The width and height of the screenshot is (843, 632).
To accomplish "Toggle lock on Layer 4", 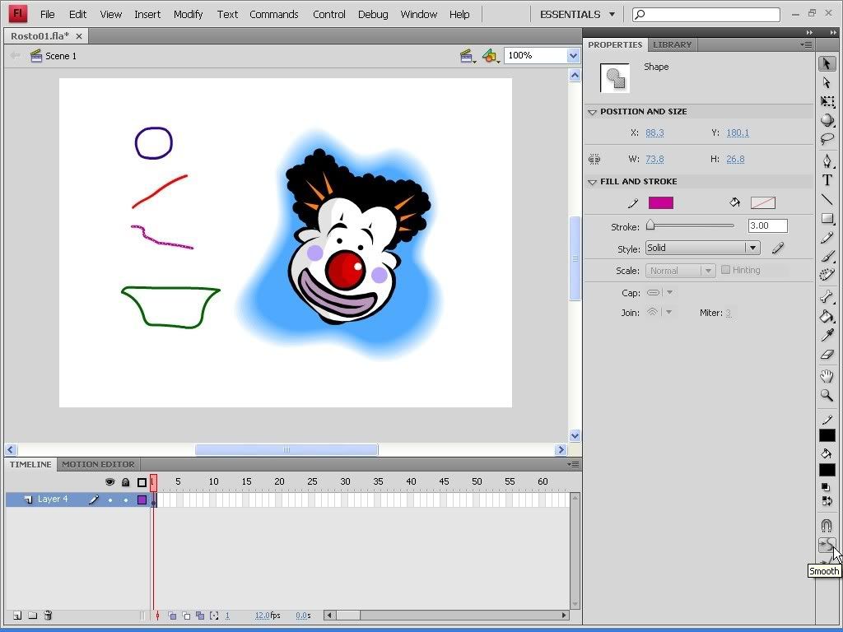I will click(125, 500).
